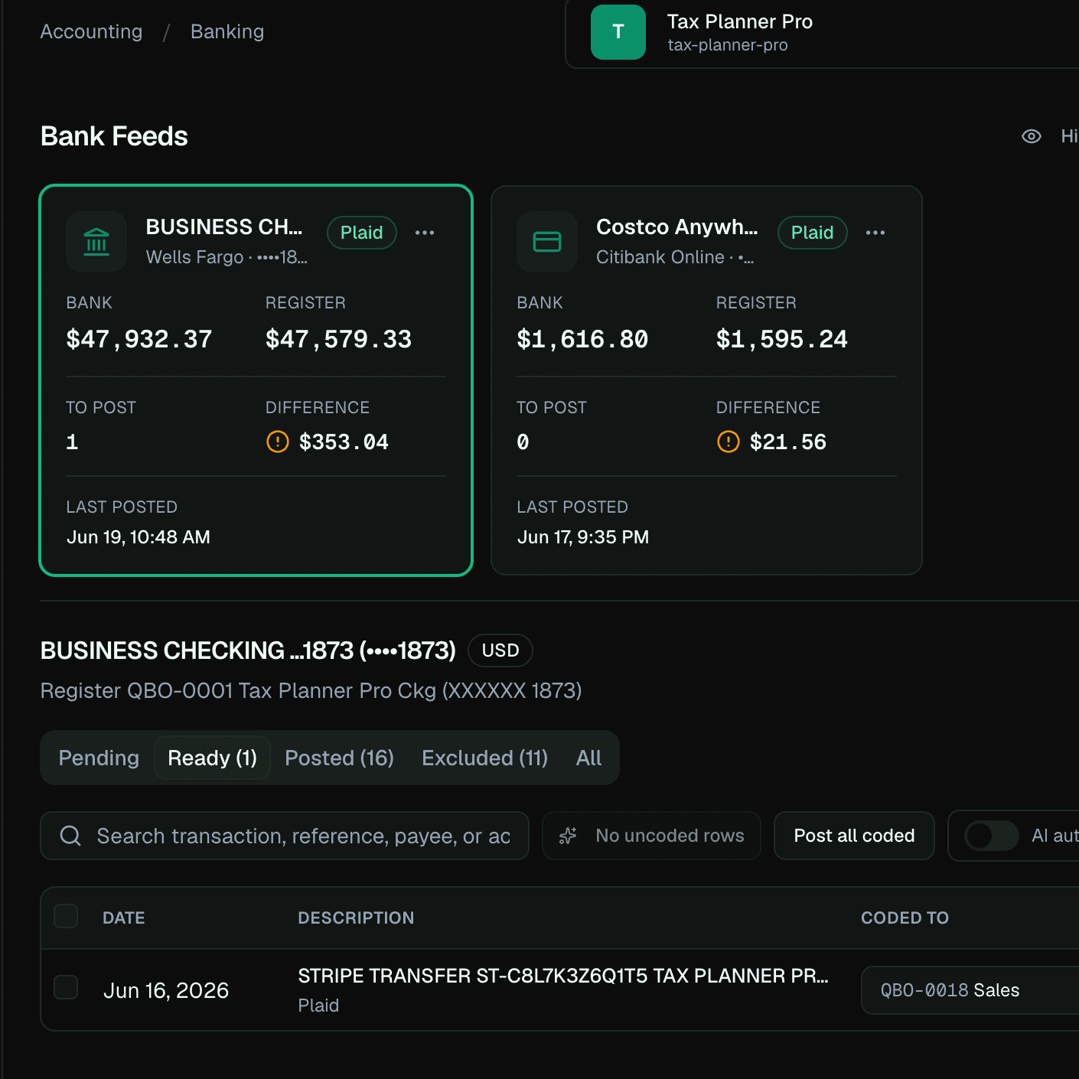Toggle the AI auto switch
Image resolution: width=1079 pixels, height=1079 pixels.
(x=992, y=836)
